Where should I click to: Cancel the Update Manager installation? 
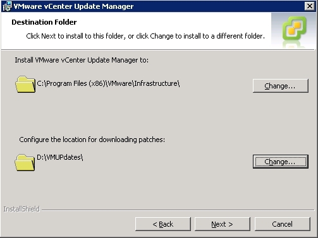pyautogui.click(x=283, y=224)
